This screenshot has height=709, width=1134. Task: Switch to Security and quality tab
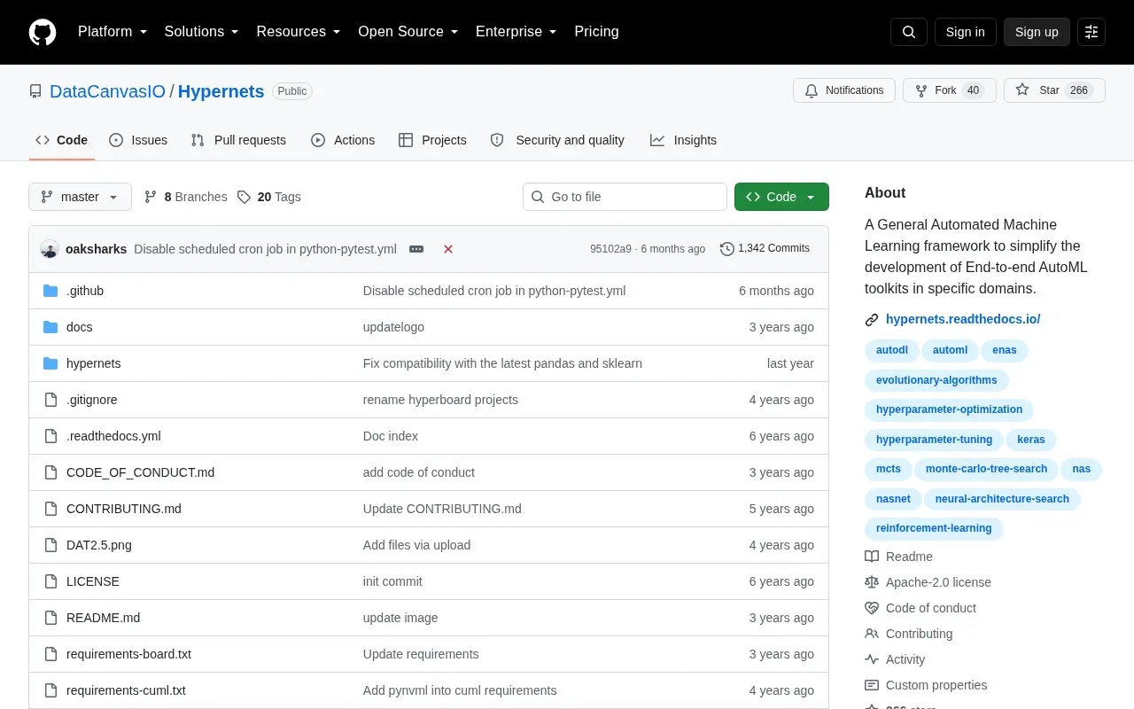tap(557, 140)
